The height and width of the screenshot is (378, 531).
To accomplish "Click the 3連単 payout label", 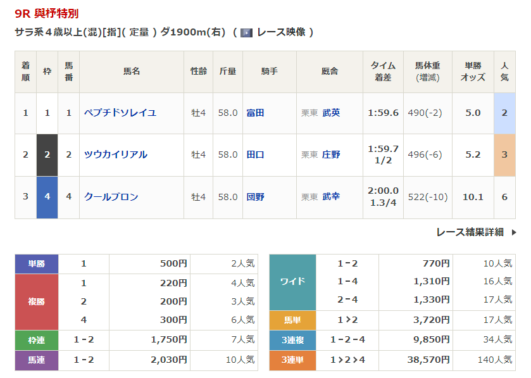I will (292, 360).
